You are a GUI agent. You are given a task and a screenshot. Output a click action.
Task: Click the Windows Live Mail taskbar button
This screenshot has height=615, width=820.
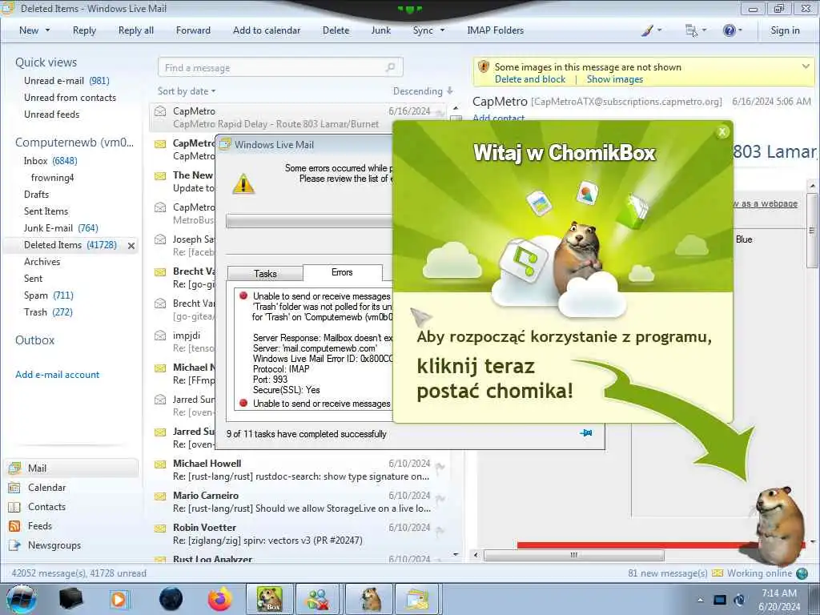click(417, 599)
